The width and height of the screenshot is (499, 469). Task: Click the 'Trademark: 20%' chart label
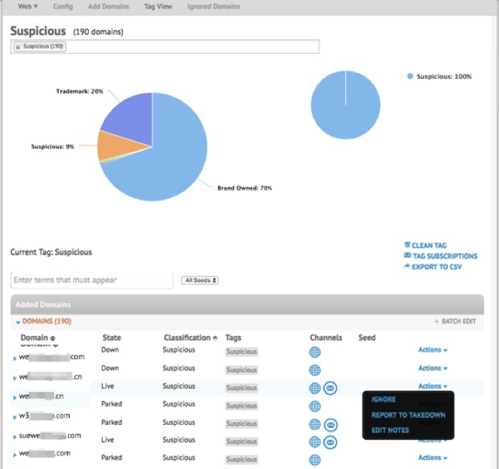(80, 91)
